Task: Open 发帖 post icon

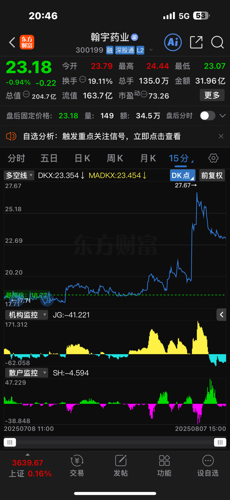Action: 121,466
